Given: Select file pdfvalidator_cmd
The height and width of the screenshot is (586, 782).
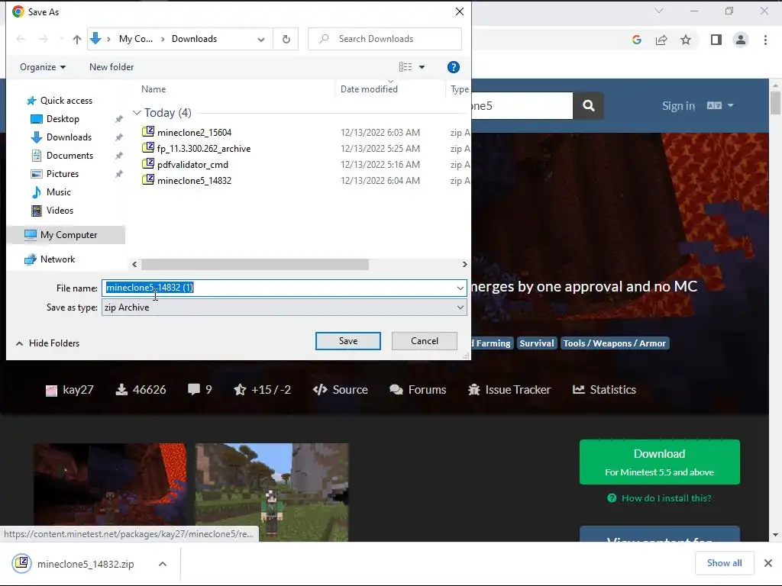Looking at the screenshot, I should coord(192,165).
